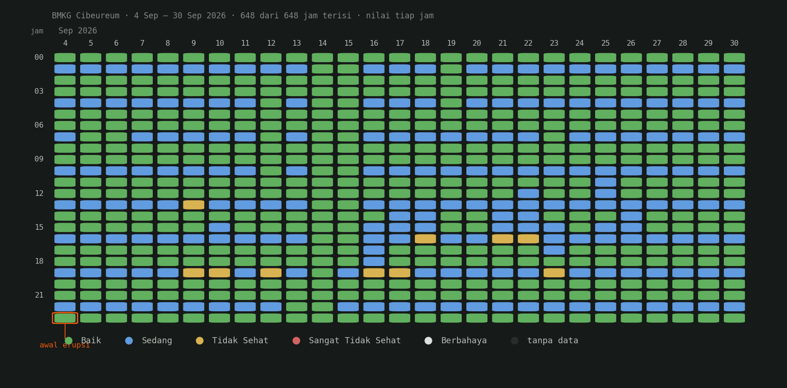Click blue cell on day 22 at hour 12

(528, 194)
